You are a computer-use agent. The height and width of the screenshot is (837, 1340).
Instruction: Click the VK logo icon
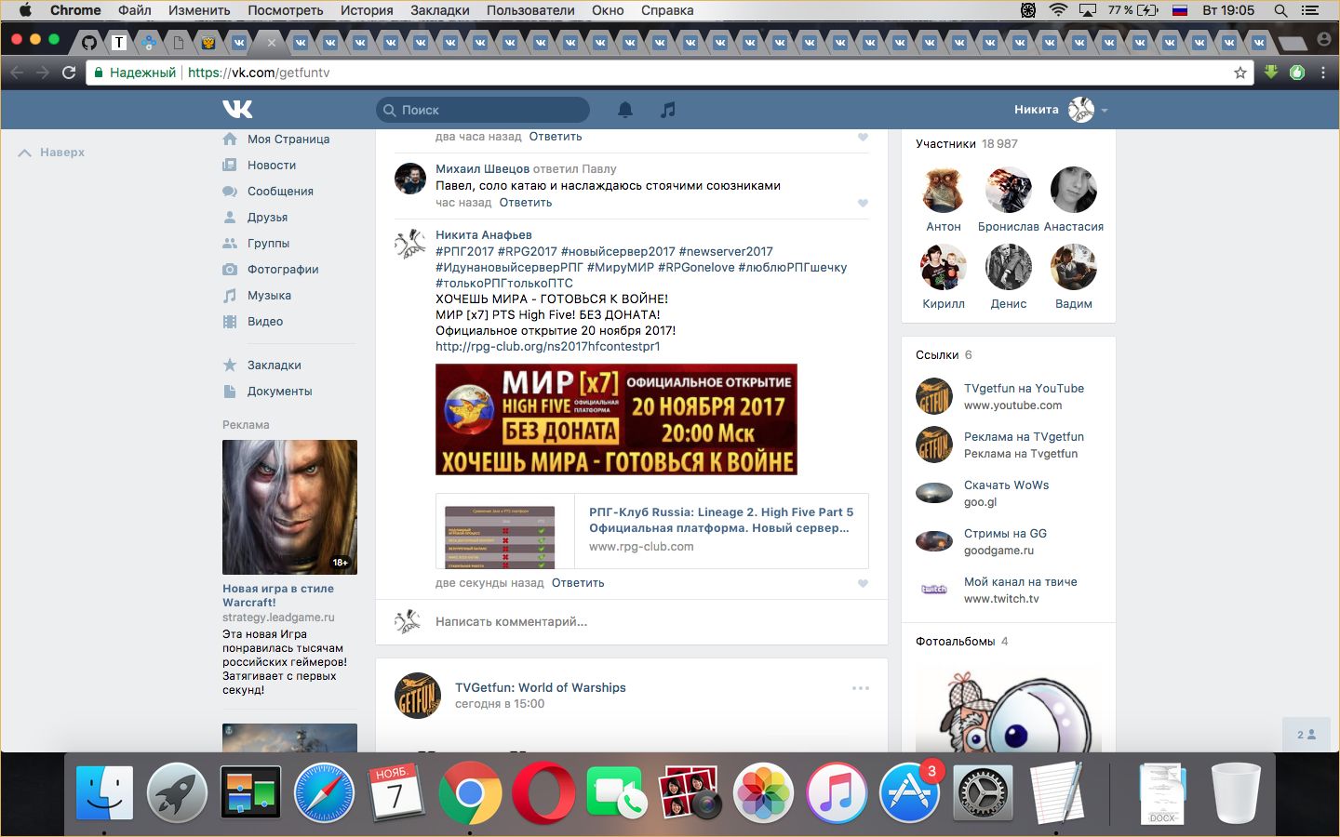237,110
